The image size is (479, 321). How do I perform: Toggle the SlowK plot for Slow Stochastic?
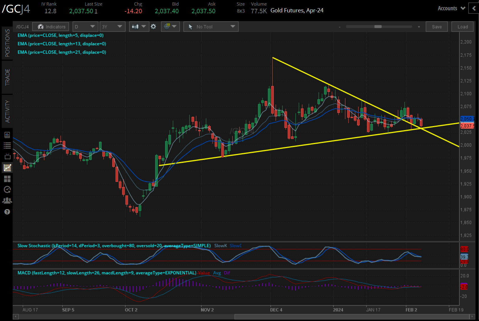(x=221, y=246)
